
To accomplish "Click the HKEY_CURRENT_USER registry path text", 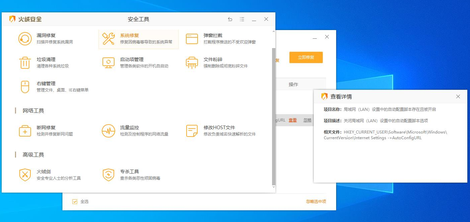I will [386, 135].
